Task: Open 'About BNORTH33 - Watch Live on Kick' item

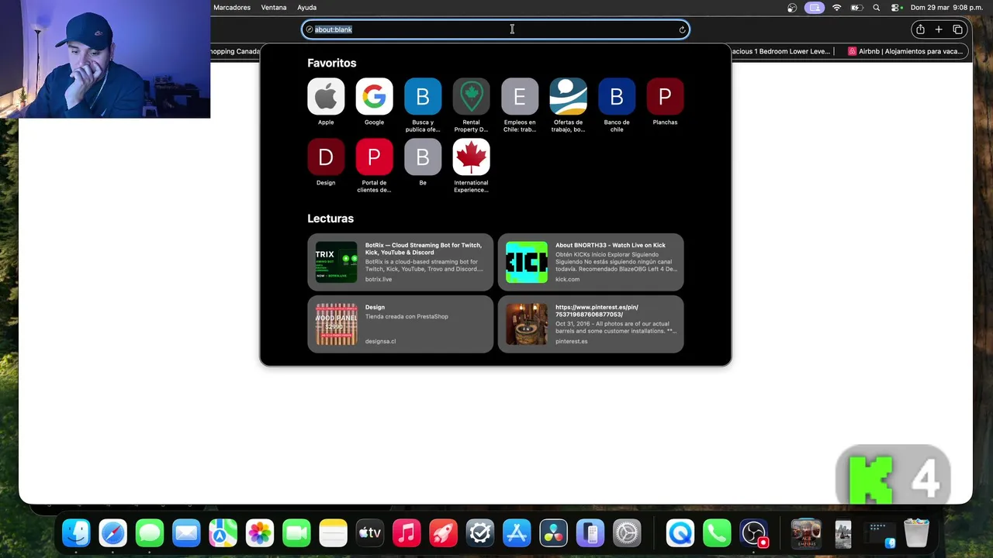Action: pyautogui.click(x=591, y=262)
